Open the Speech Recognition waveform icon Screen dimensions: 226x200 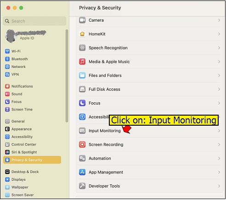click(82, 48)
